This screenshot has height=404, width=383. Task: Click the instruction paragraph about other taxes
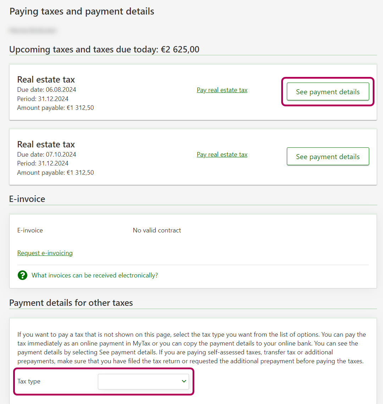191,348
